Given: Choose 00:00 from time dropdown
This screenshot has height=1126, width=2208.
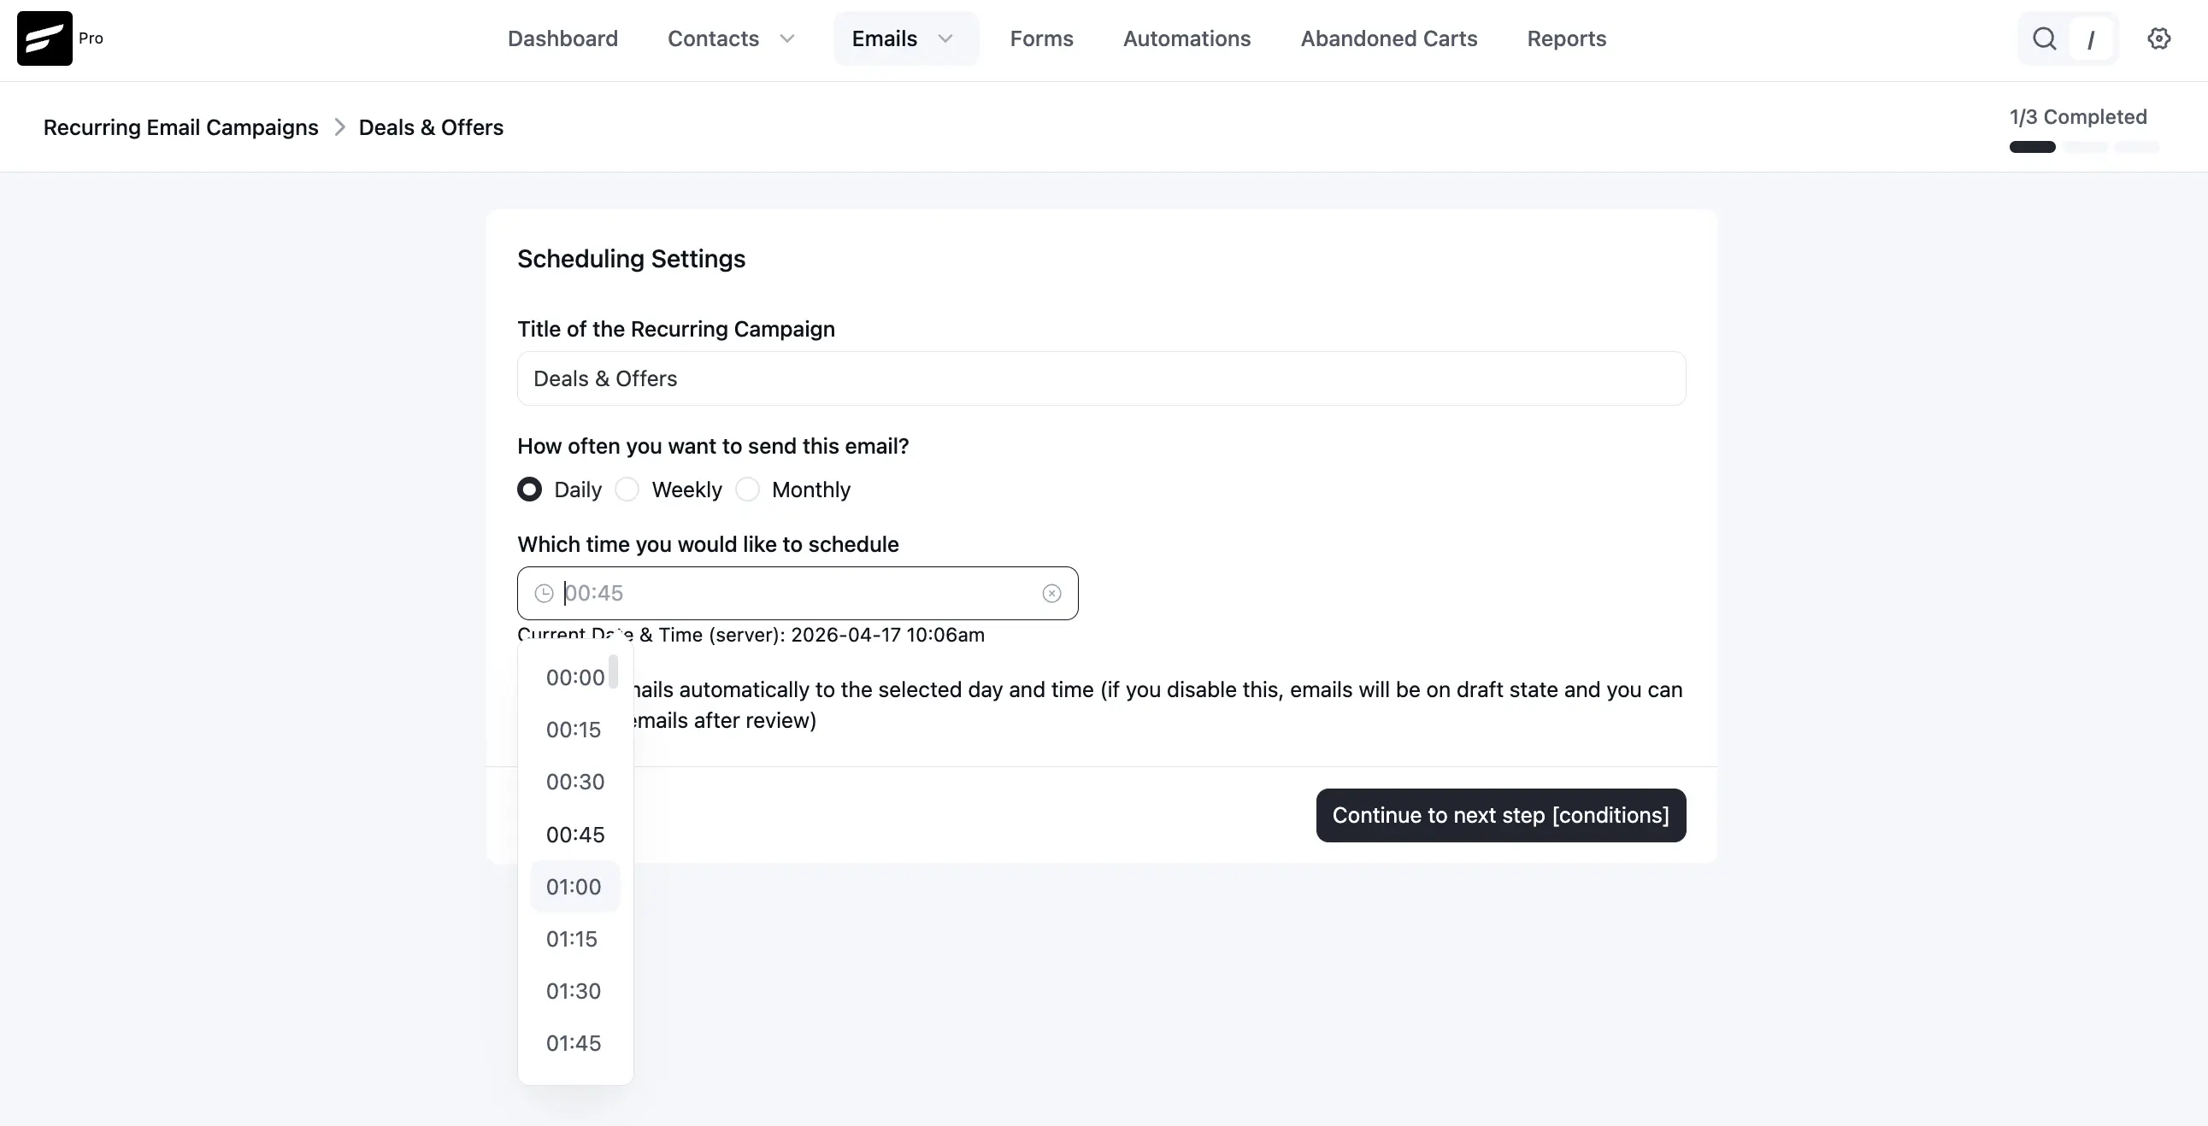Looking at the screenshot, I should (575, 677).
